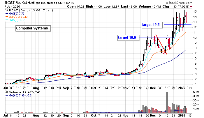Click the price axis label 13
This screenshot has height=118, width=204.
click(195, 22)
